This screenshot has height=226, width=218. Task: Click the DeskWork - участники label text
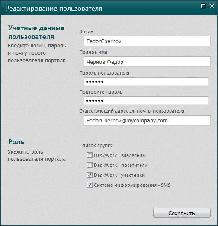point(119,175)
